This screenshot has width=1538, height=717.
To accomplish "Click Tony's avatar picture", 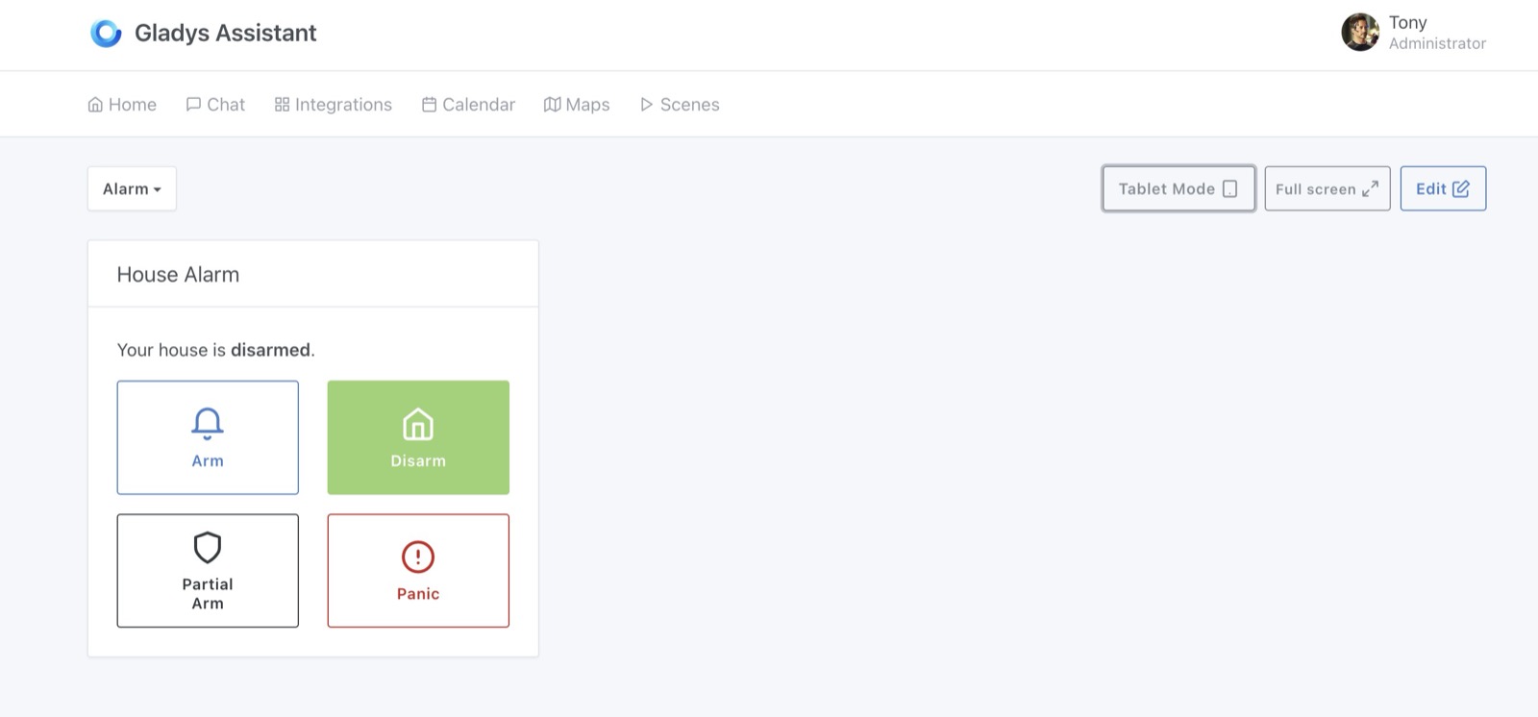I will pos(1360,33).
